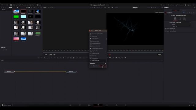Image resolution: width=196 pixels, height=110 pixels.
Task: Click Add in the Select Tool dialog
Action: pos(103,66)
